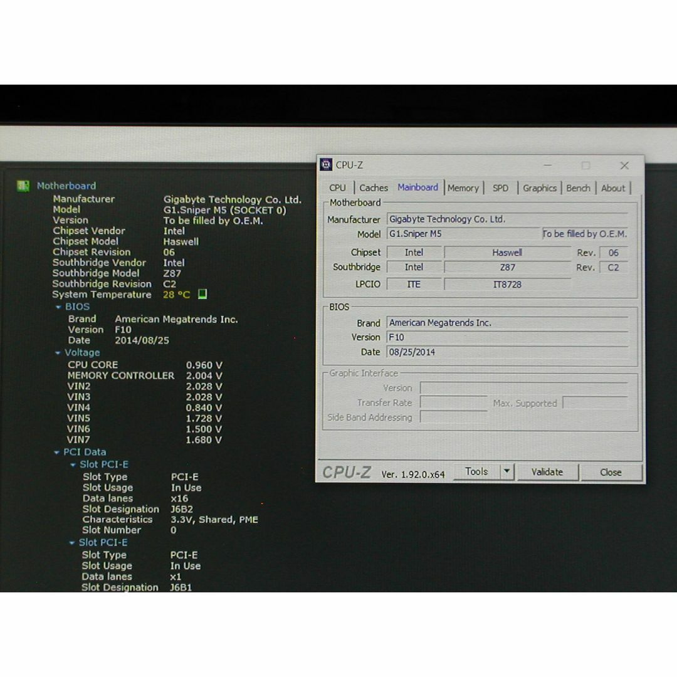
Task: Click the chipset Rev. 06 field in CPU-Z
Action: pyautogui.click(x=614, y=253)
